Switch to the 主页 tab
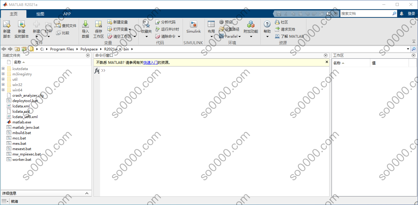Image resolution: width=418 pixels, height=205 pixels. (x=14, y=14)
